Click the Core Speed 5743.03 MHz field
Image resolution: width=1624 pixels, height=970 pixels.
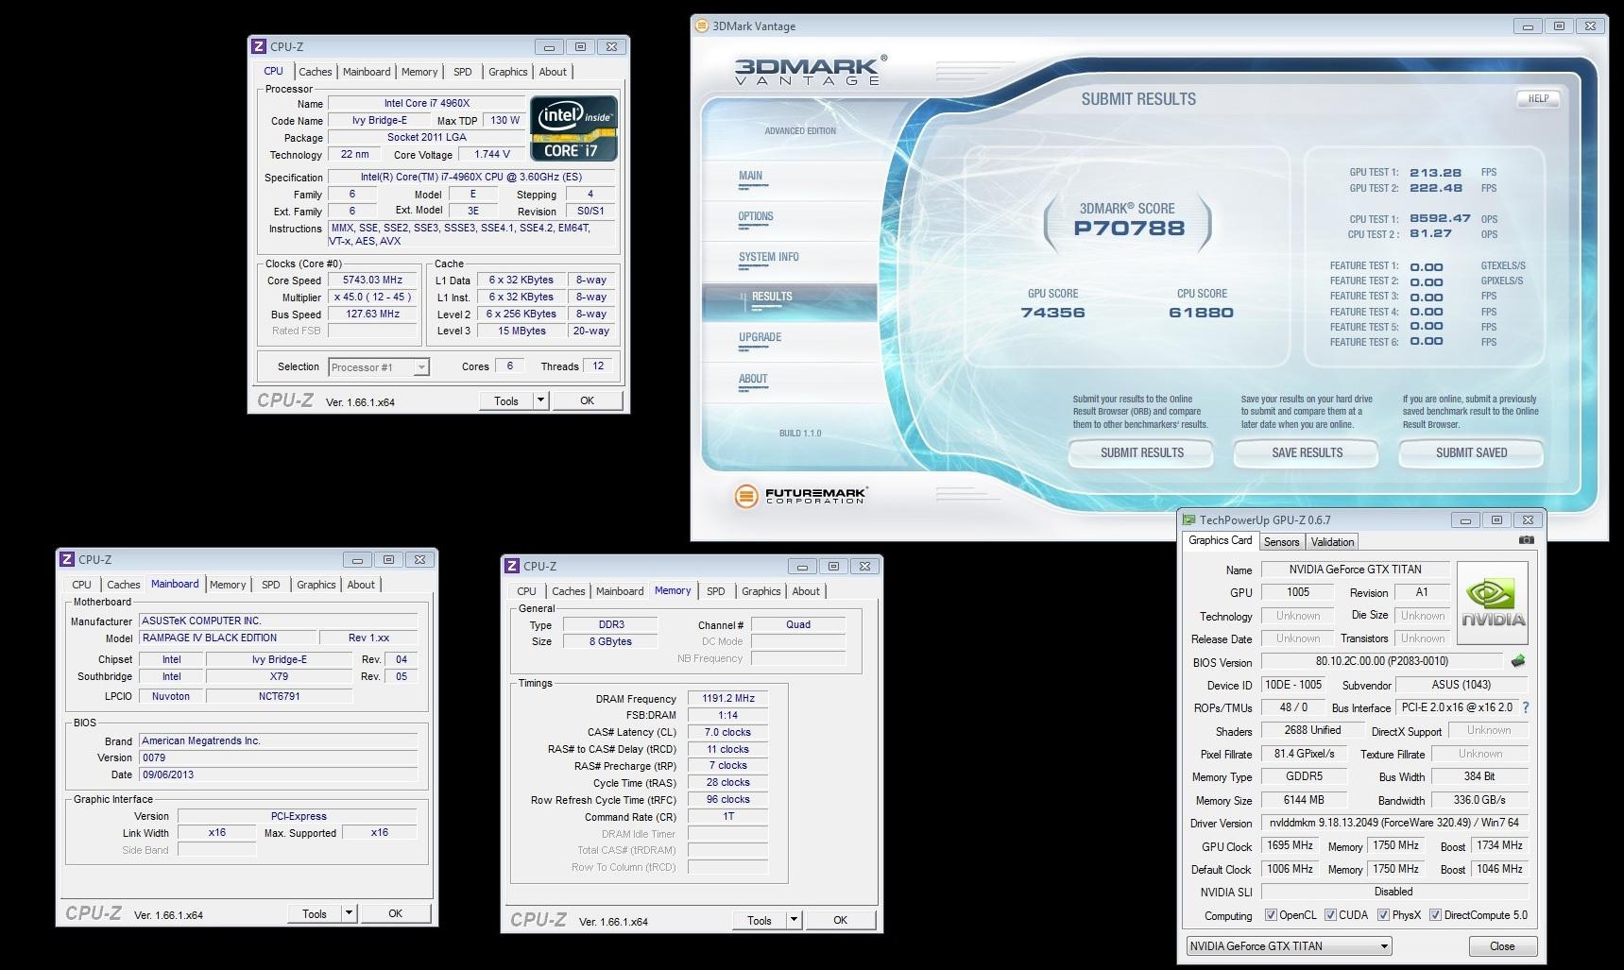[x=373, y=281]
